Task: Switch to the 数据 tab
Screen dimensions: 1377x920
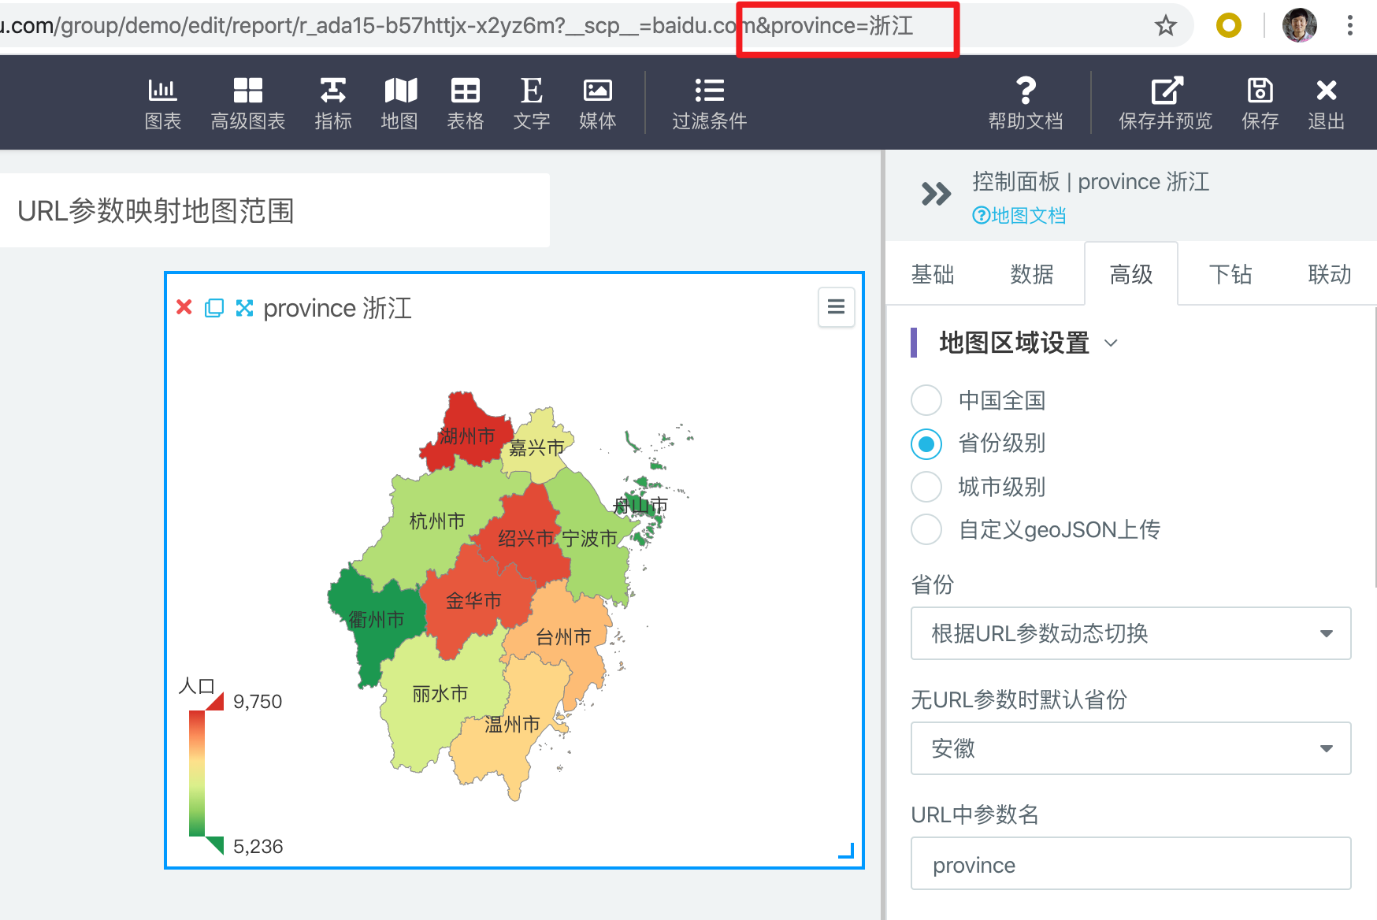Action: coord(1031,274)
